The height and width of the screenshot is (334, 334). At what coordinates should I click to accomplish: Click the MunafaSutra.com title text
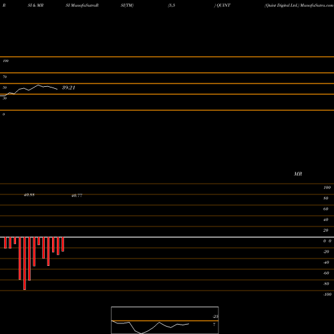[317, 5]
